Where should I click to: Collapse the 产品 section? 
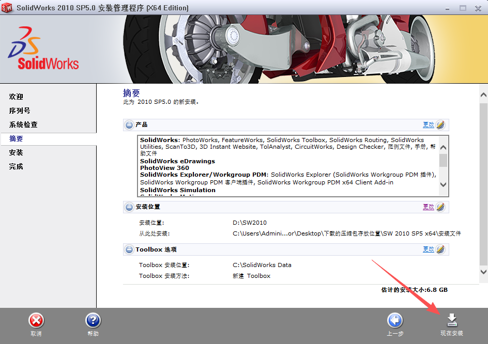tap(129, 124)
